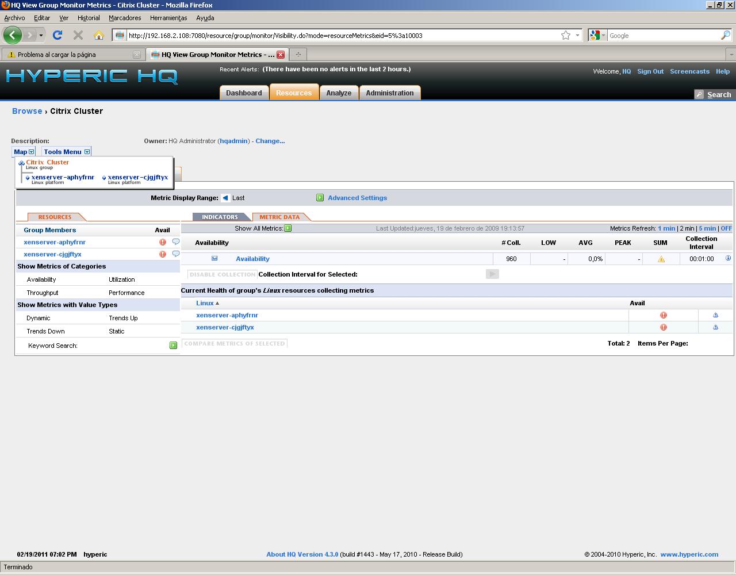
Task: Toggle Dynamic value type filter
Action: pos(39,318)
